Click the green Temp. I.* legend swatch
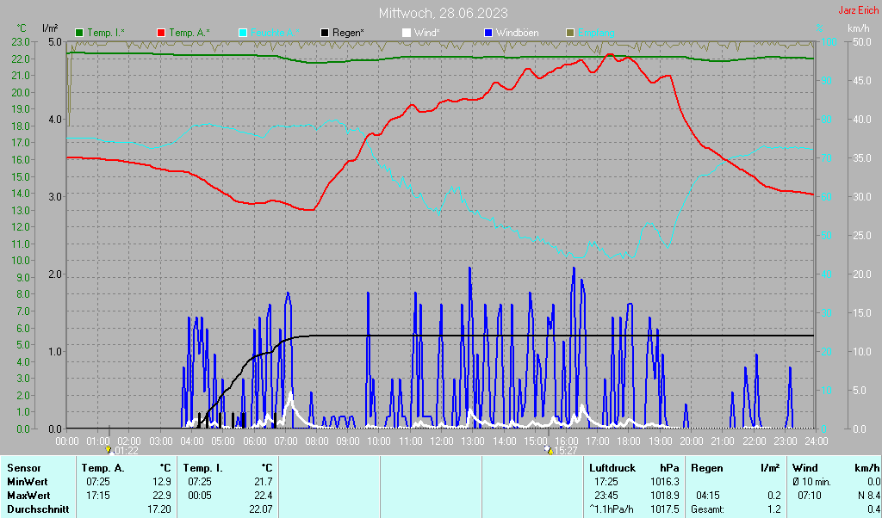 [x=79, y=34]
